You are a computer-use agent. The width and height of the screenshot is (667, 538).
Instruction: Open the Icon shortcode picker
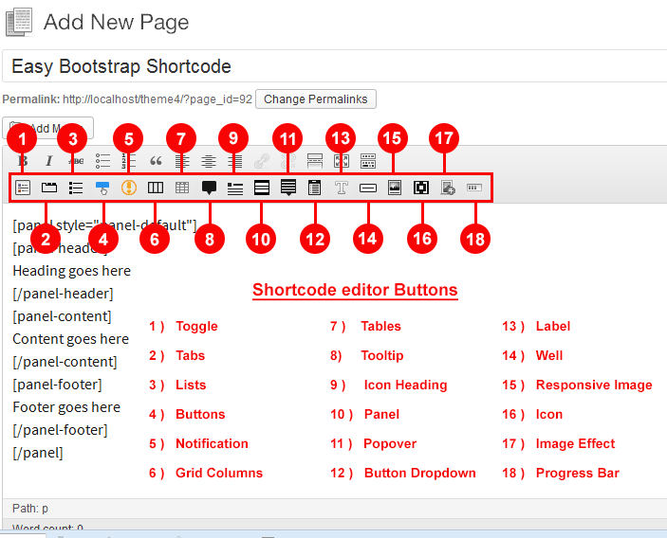(421, 188)
